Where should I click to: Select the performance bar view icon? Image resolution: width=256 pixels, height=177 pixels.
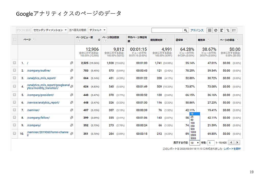click(222, 30)
